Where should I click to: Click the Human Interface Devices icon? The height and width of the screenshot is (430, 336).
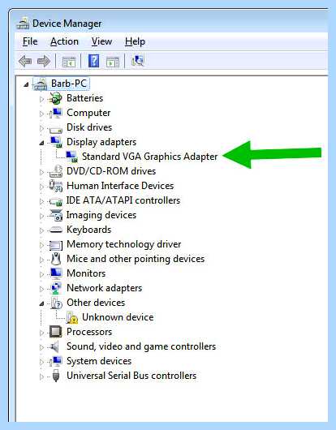click(56, 186)
